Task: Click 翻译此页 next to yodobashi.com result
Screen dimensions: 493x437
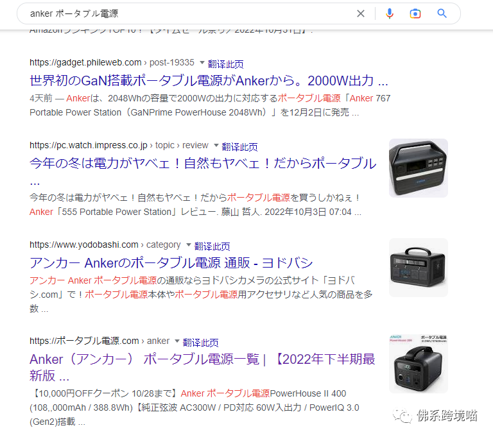Action: point(212,246)
